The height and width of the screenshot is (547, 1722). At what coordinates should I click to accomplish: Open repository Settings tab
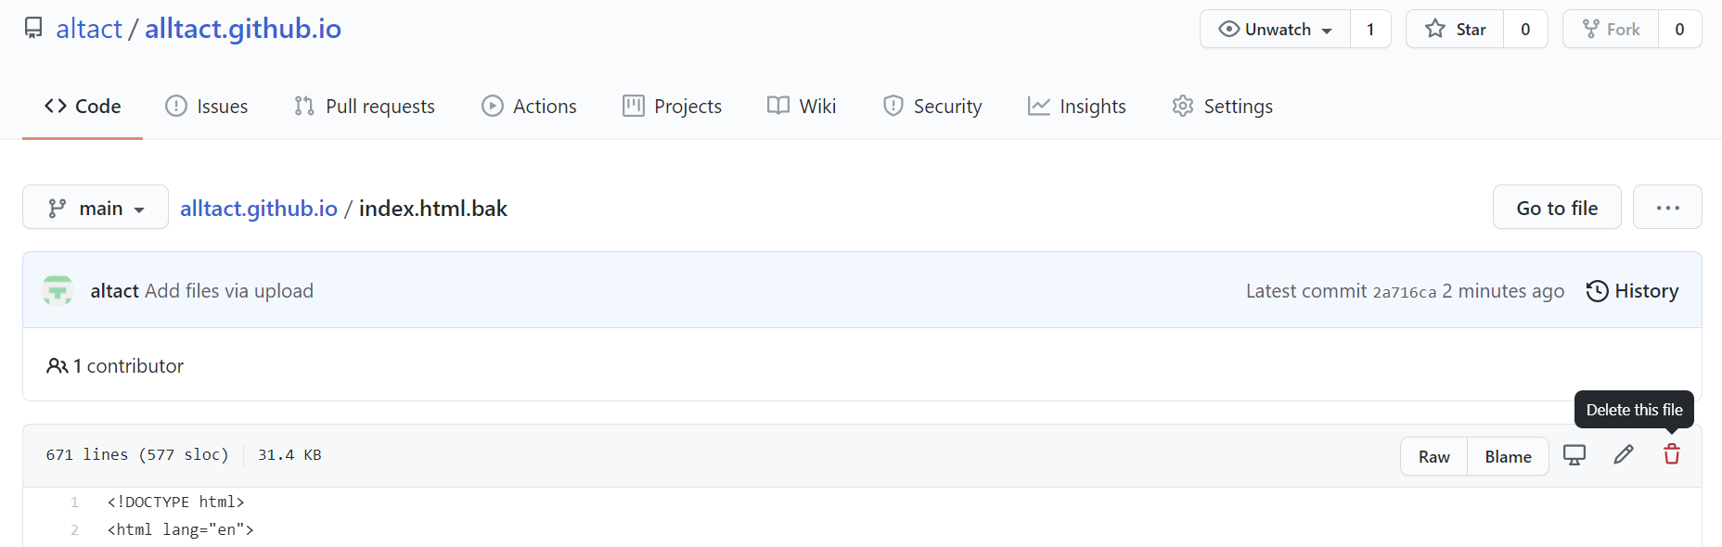click(x=1222, y=106)
